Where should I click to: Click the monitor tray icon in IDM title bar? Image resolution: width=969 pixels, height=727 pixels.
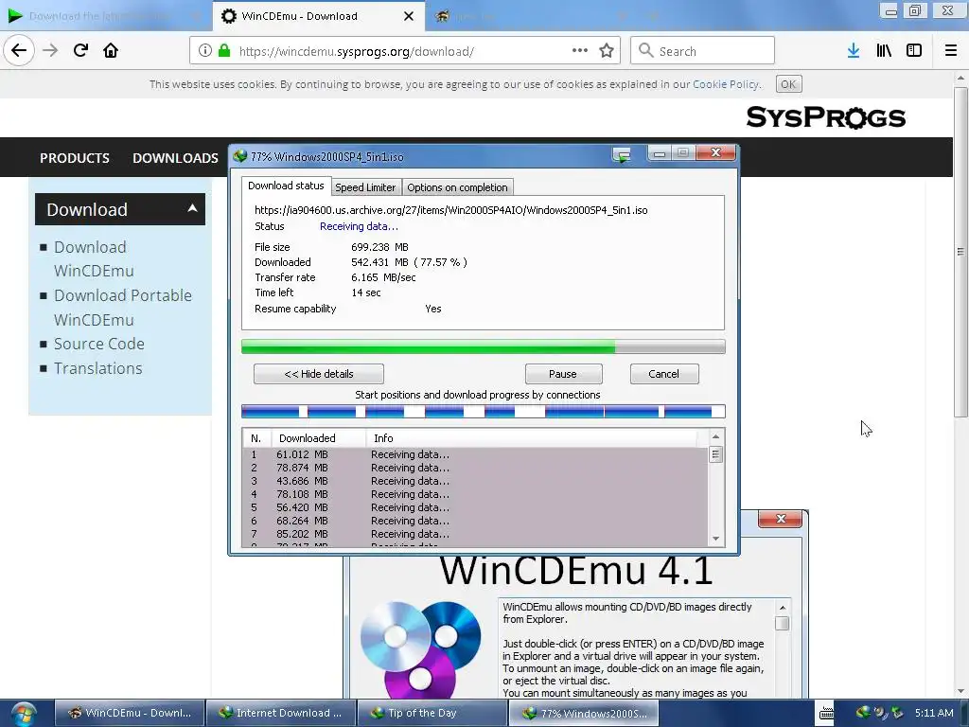click(x=622, y=154)
